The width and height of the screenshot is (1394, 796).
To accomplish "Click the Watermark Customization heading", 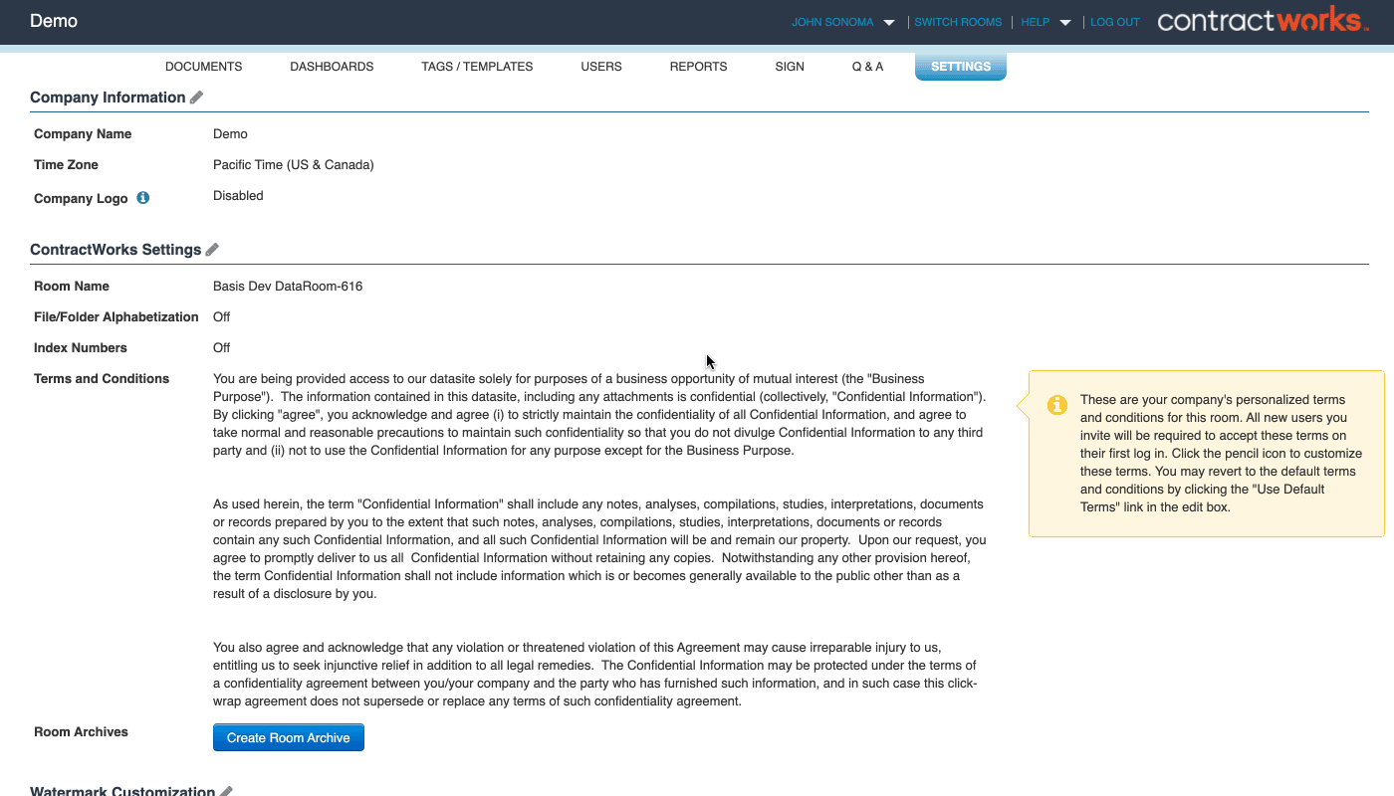I will click(122, 791).
